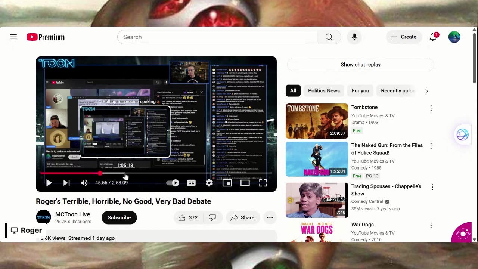
Task: Open War Dogs video title
Action: pyautogui.click(x=362, y=225)
